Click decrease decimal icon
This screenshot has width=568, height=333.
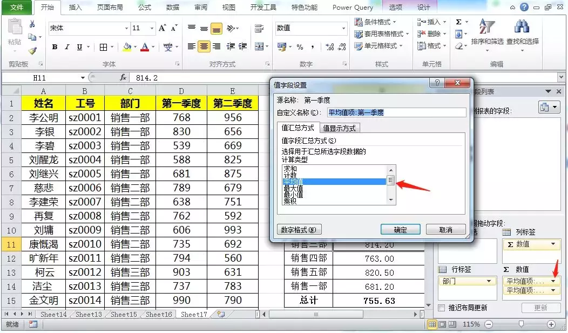342,47
